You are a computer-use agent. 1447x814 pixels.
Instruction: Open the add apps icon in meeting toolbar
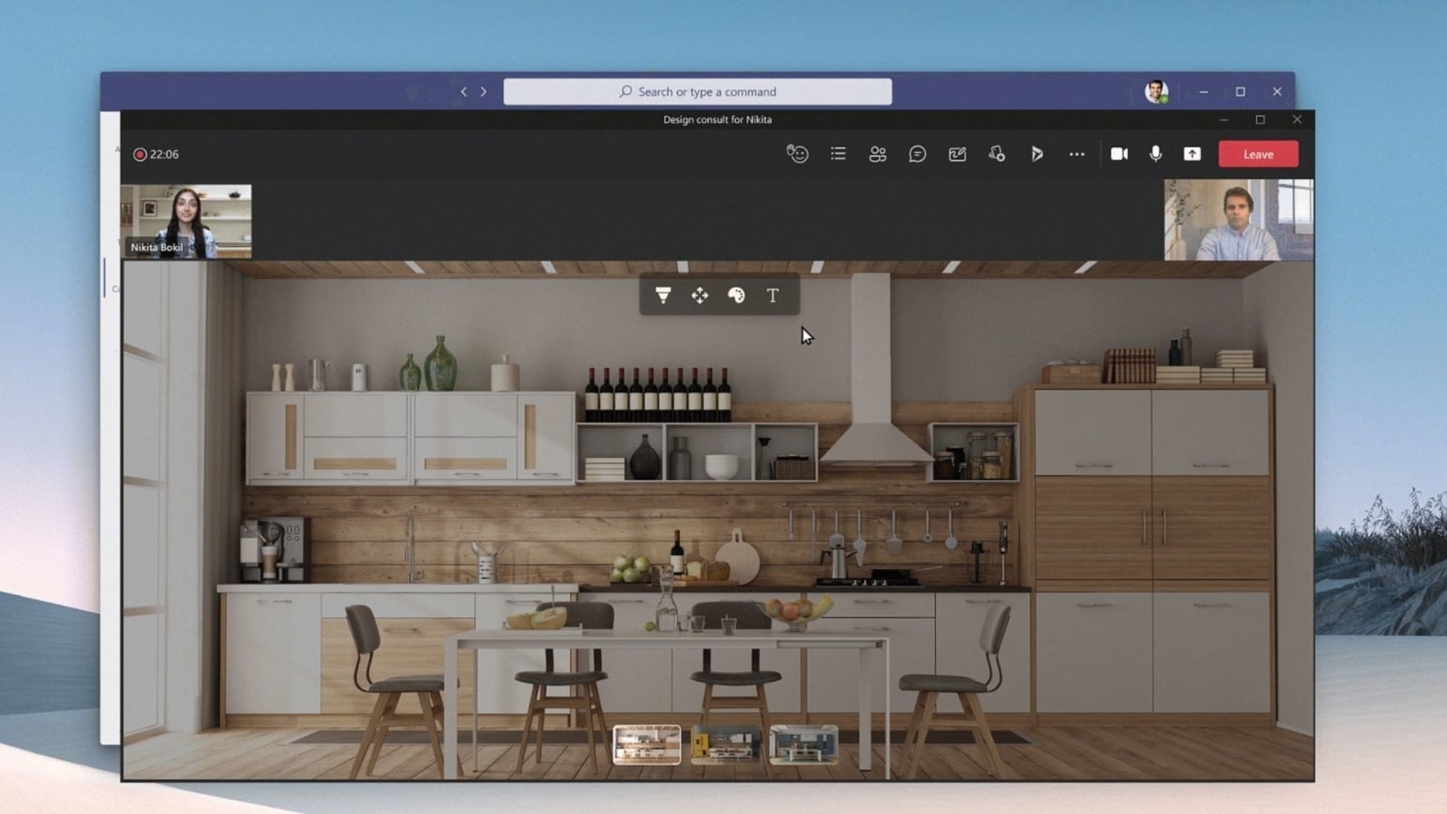pos(997,154)
